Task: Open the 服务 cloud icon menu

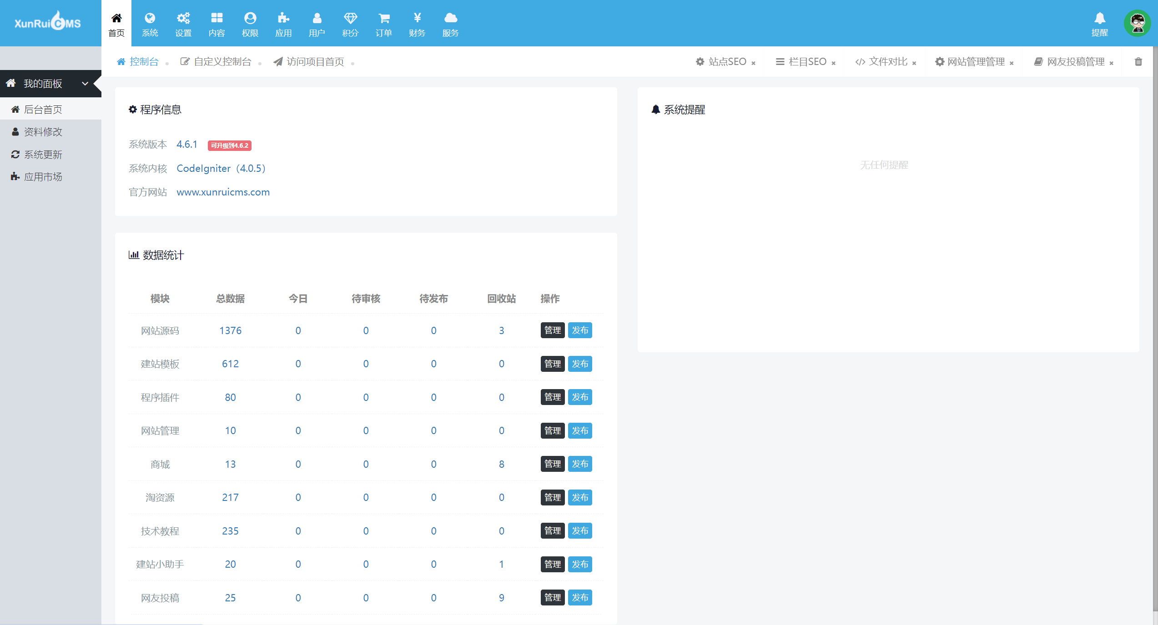Action: pyautogui.click(x=450, y=24)
